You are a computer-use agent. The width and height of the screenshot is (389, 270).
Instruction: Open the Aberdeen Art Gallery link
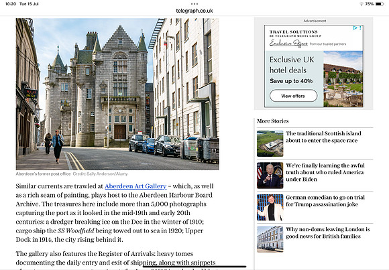[x=135, y=186]
